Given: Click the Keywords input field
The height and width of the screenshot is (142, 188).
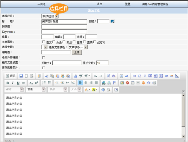Looking at the screenshot, I should pyautogui.click(x=64, y=32).
